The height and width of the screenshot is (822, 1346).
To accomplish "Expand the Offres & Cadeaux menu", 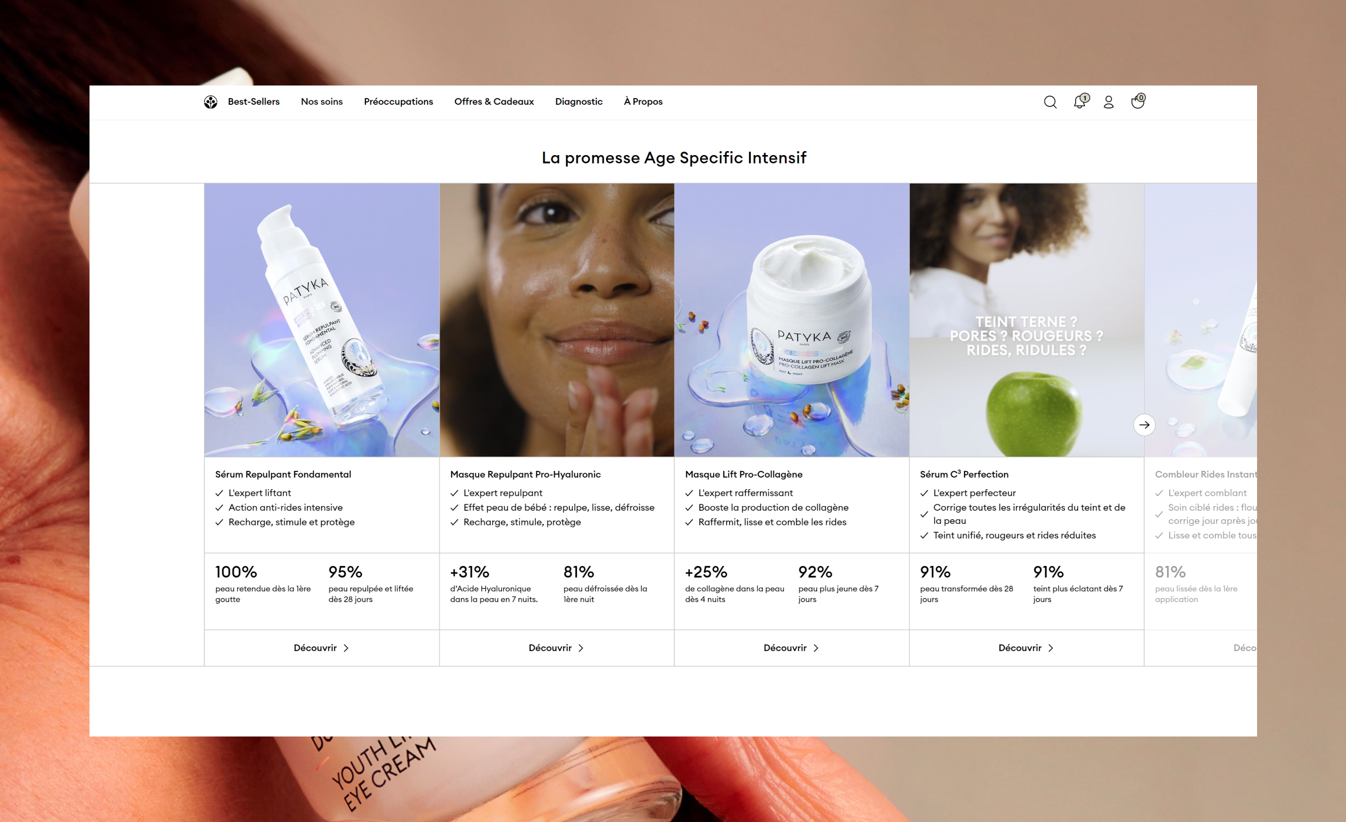I will point(494,101).
